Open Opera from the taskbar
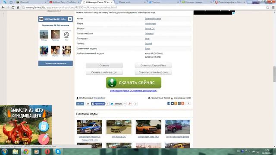The width and height of the screenshot is (276, 155). [47, 152]
